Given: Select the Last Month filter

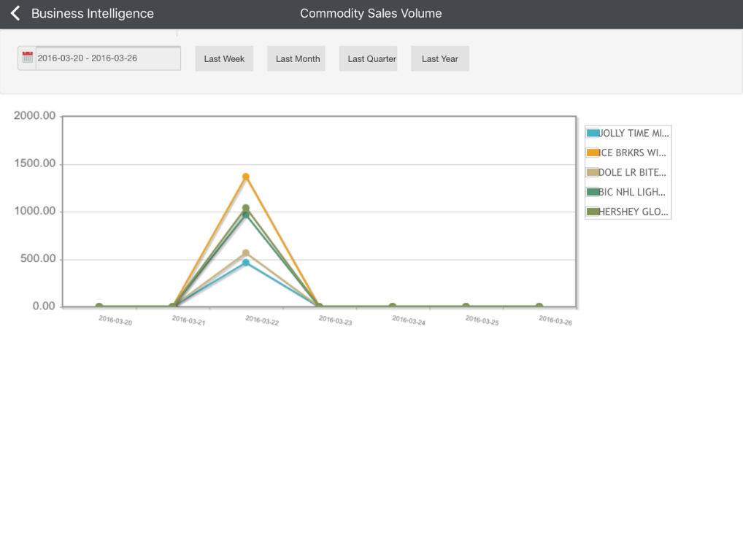Looking at the screenshot, I should coord(297,58).
